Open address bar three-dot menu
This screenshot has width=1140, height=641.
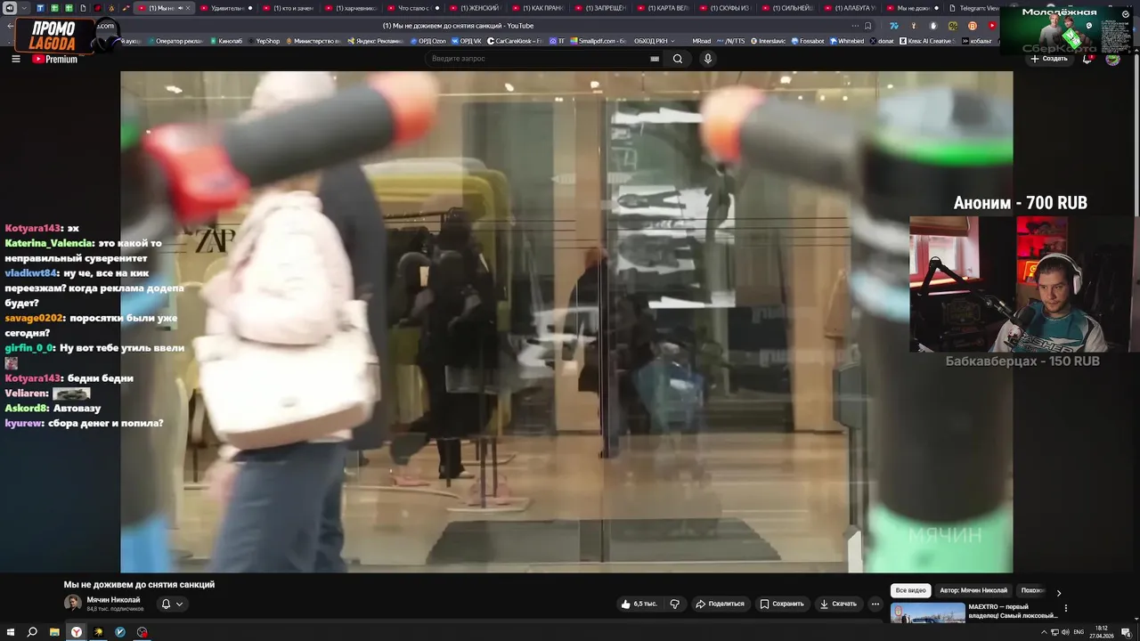pyautogui.click(x=854, y=26)
